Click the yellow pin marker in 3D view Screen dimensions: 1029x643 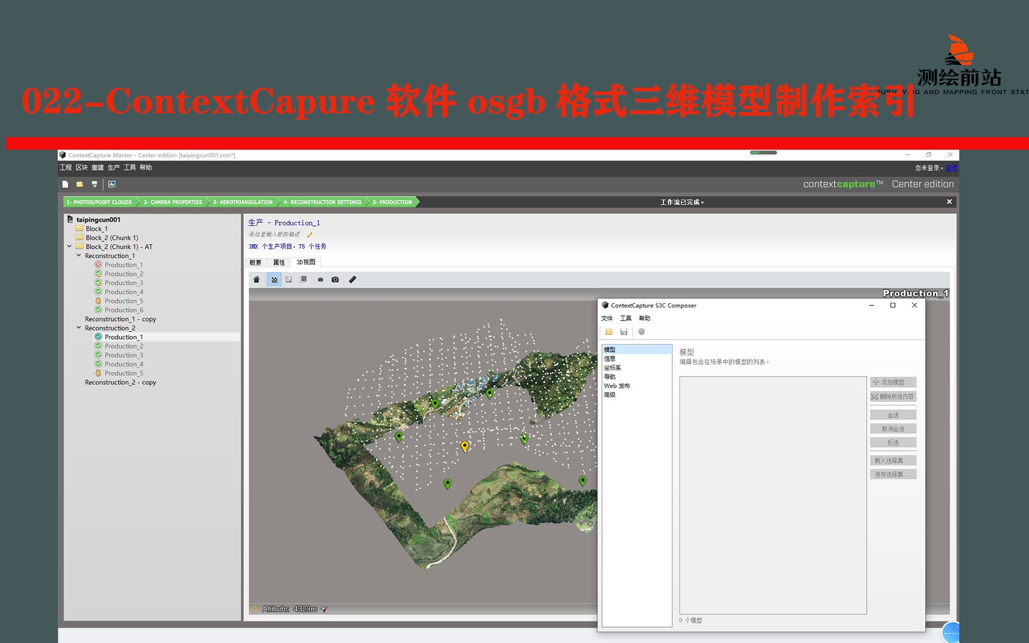464,446
